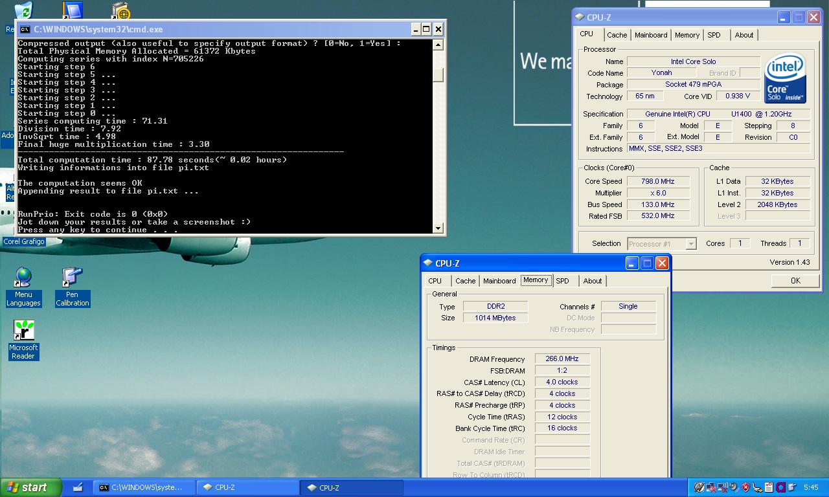Image resolution: width=829 pixels, height=497 pixels.
Task: Open the Recycle Bin desktop icon
Action: coord(23,10)
